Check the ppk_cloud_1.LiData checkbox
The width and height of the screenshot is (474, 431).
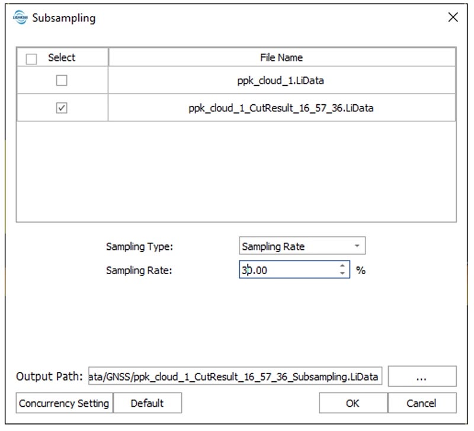(x=62, y=81)
